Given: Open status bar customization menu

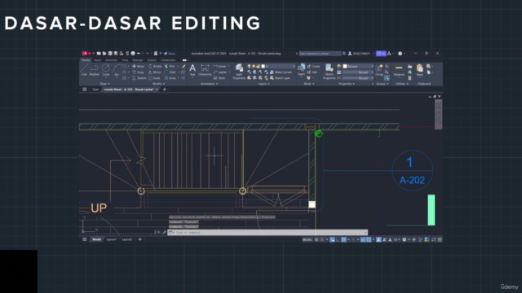Looking at the screenshot, I should click(440, 239).
